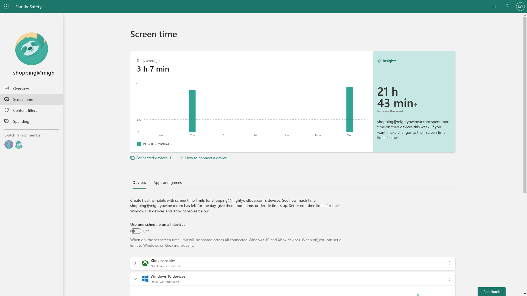
Task: Click the 'shopping@migh...' account name
Action: click(35, 73)
